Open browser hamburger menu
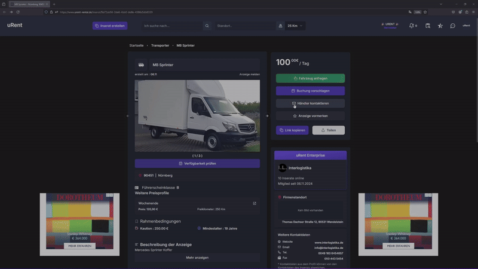 473,12
